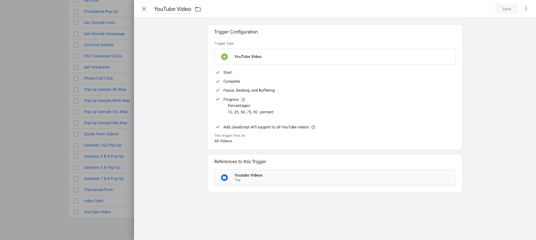Close the YouTube Video trigger panel

click(x=144, y=9)
